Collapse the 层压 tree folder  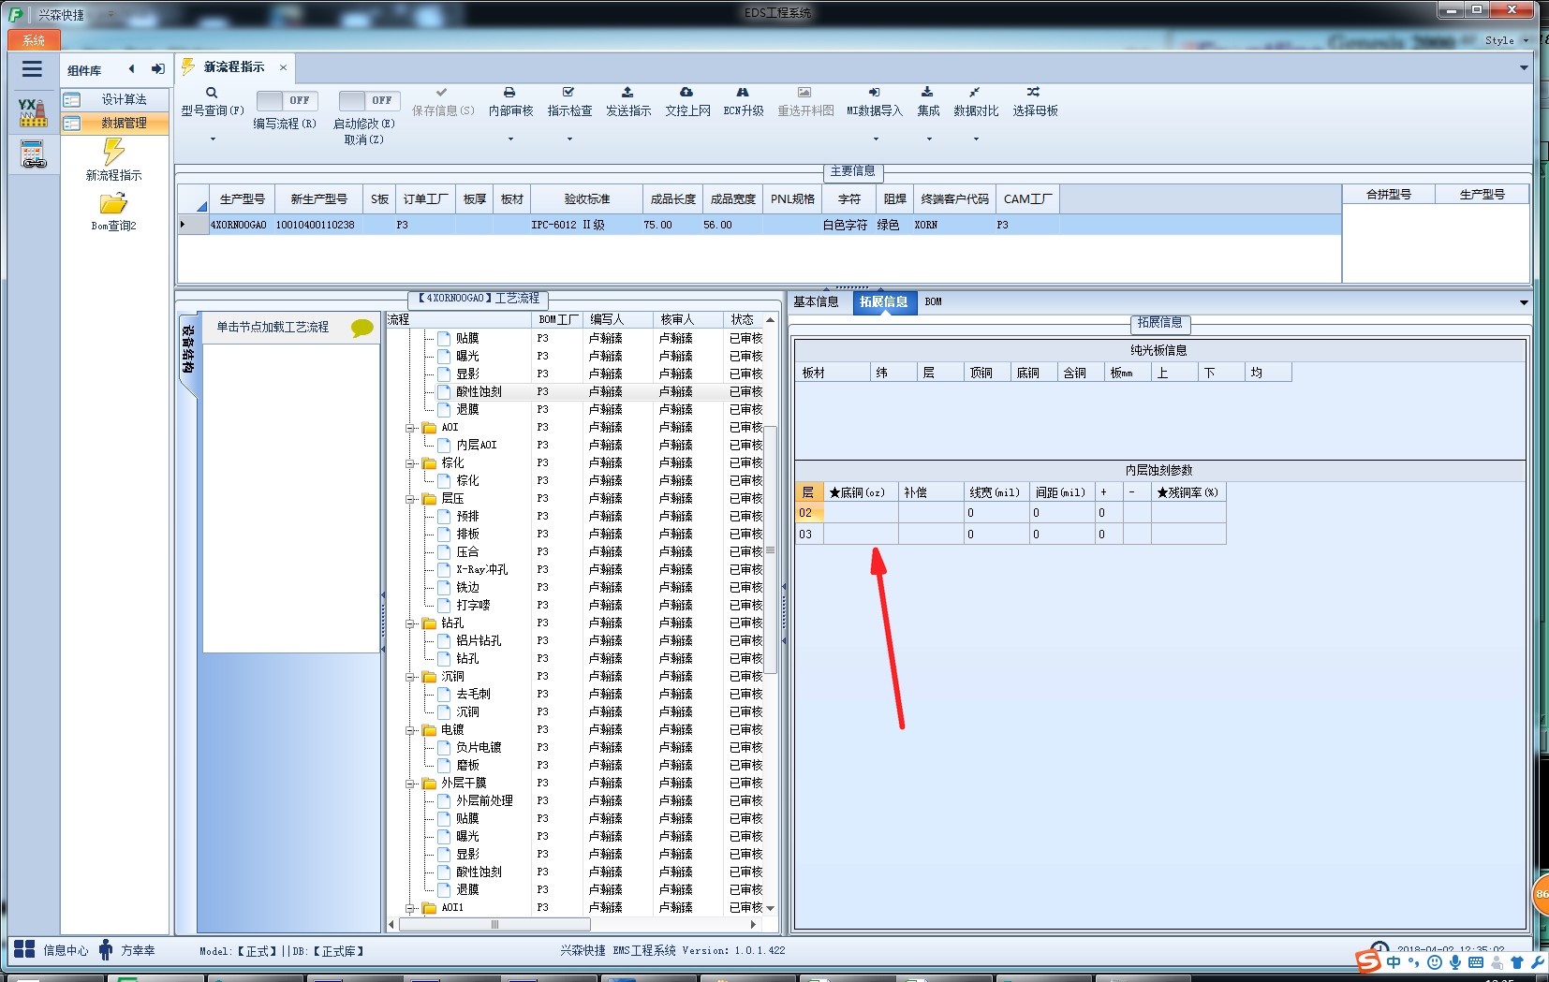click(x=410, y=499)
